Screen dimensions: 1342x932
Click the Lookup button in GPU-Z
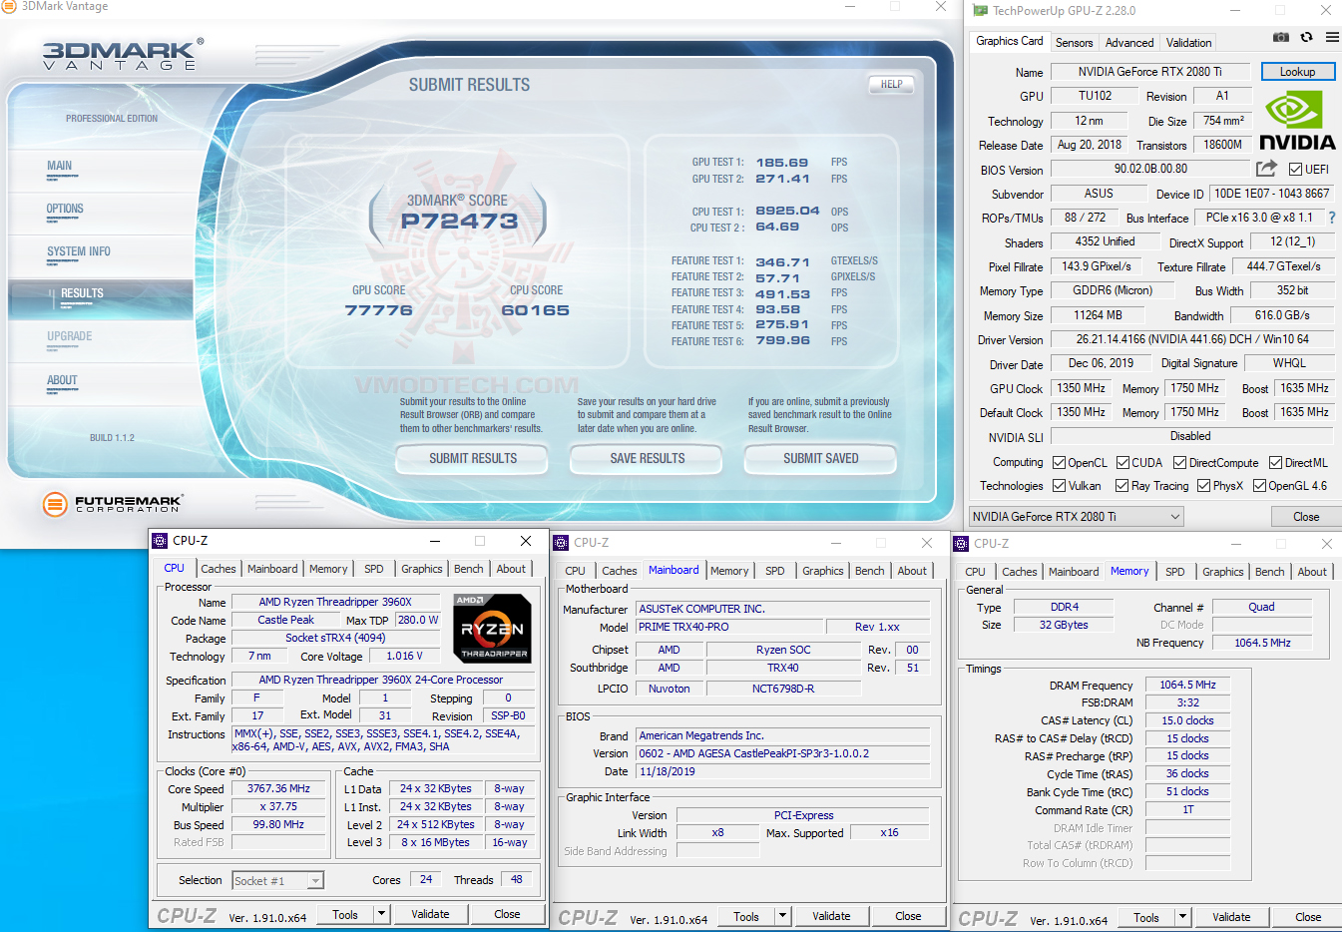[x=1297, y=71]
